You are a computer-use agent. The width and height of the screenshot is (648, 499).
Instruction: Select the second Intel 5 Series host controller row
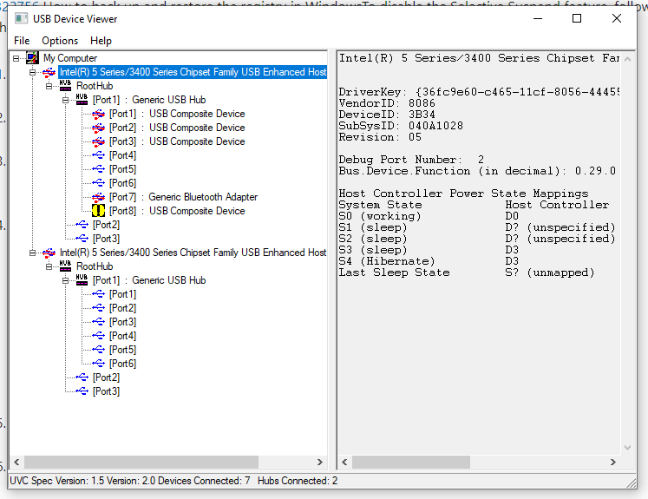pyautogui.click(x=193, y=253)
